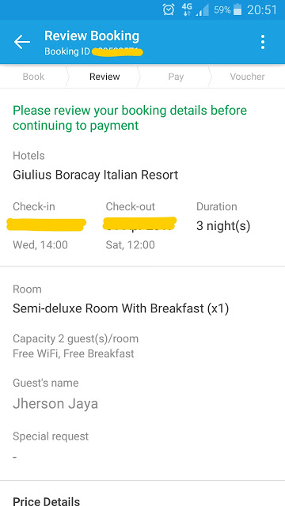Viewport: 285px width, 506px height.
Task: Tap the Booking ID label
Action: pos(67,51)
